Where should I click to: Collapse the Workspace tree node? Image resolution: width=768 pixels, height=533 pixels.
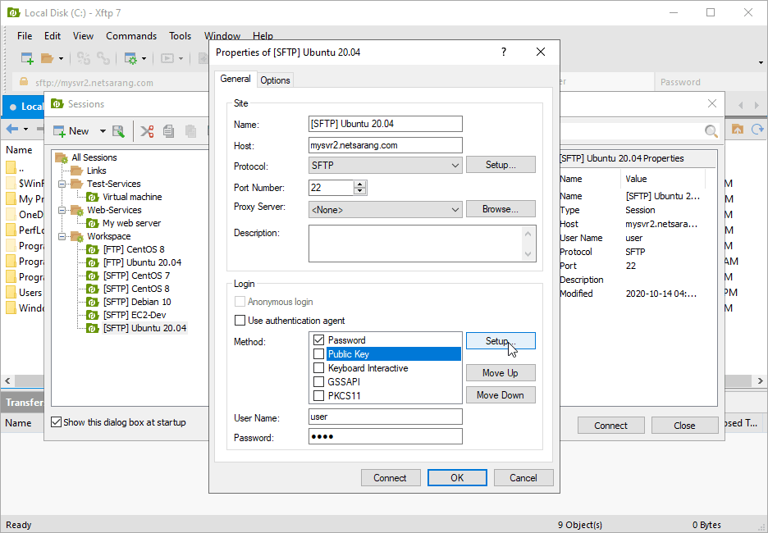[62, 236]
